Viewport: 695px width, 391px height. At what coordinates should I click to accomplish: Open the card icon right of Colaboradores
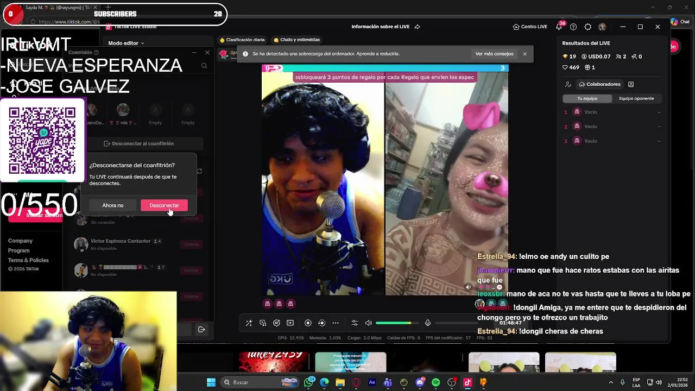[x=630, y=84]
